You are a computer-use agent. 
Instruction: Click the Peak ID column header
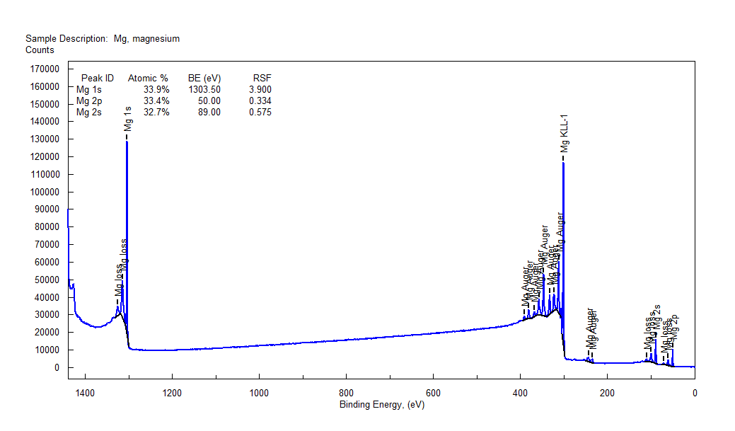(97, 79)
